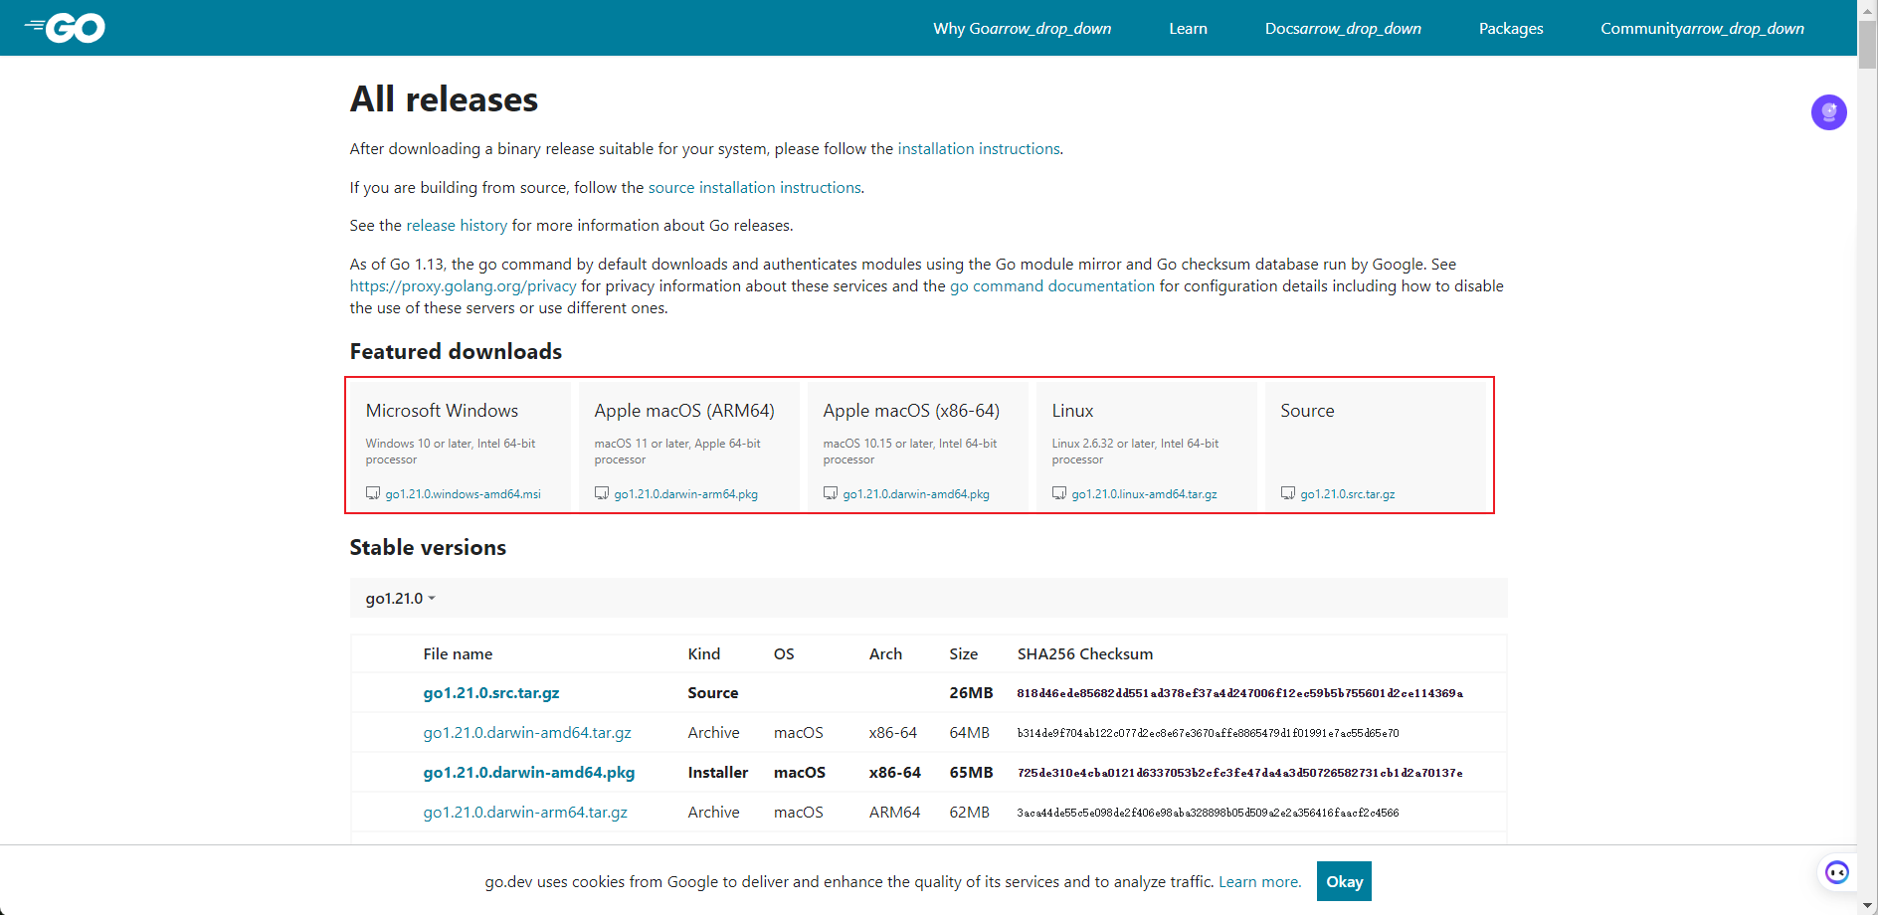
Task: Click download icon beside go1.21.0.darwin-amd64.pkg featured card
Action: point(831,493)
